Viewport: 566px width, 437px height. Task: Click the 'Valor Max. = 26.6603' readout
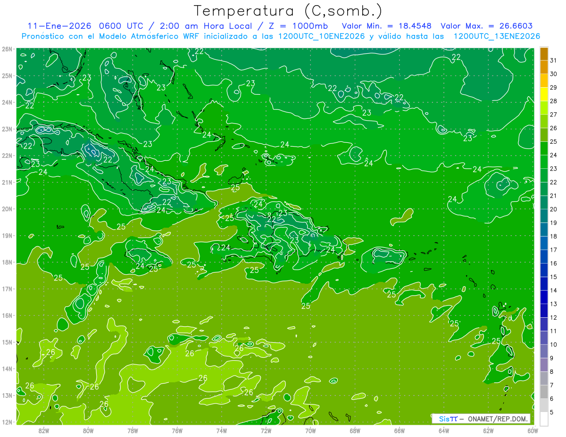coord(487,26)
